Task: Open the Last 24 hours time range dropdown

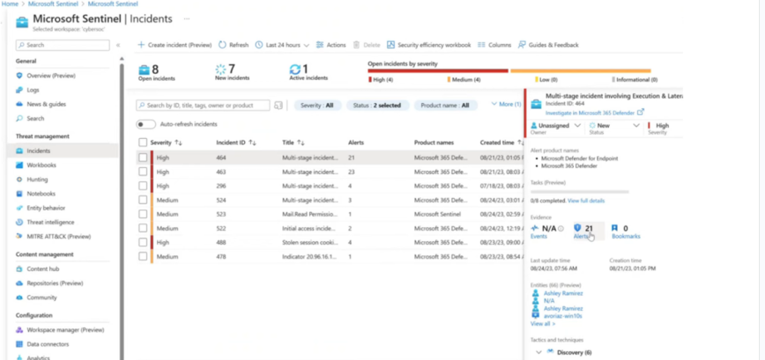Action: [282, 45]
